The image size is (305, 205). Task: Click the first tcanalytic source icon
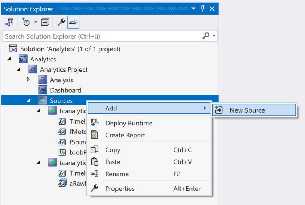click(52, 110)
